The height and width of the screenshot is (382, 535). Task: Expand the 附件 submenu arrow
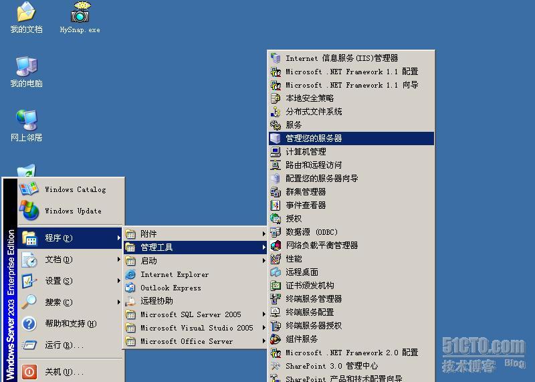coord(263,234)
